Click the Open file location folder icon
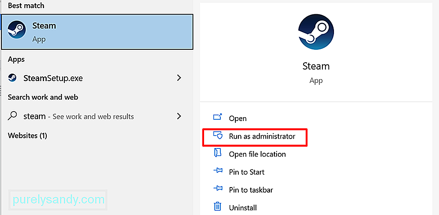 217,153
